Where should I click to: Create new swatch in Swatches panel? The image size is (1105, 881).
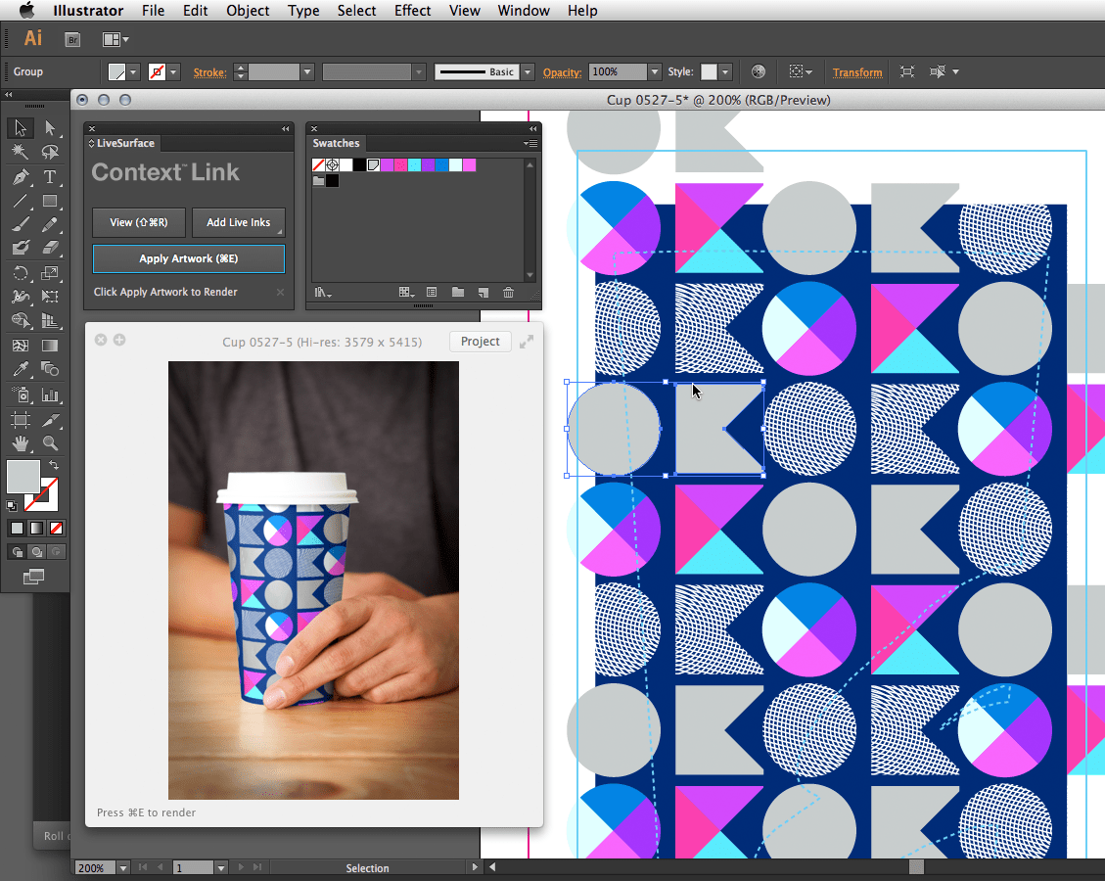tap(483, 292)
